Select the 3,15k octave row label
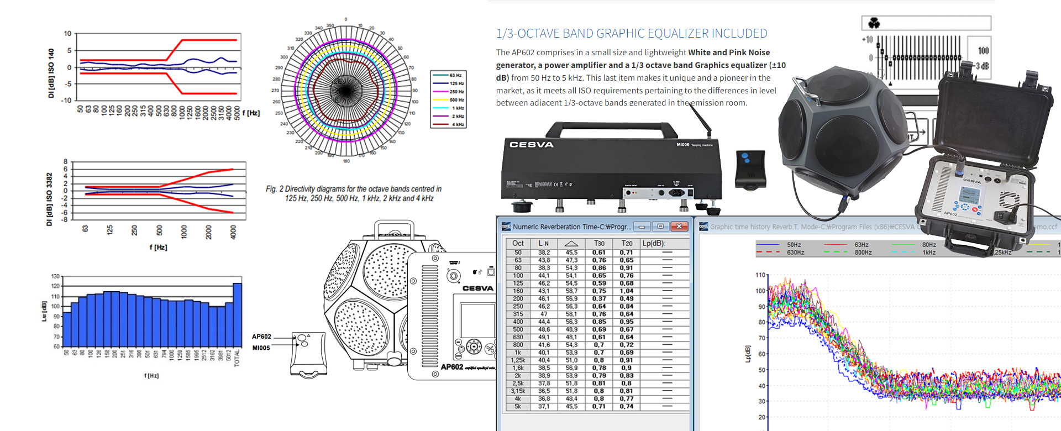 pyautogui.click(x=518, y=391)
